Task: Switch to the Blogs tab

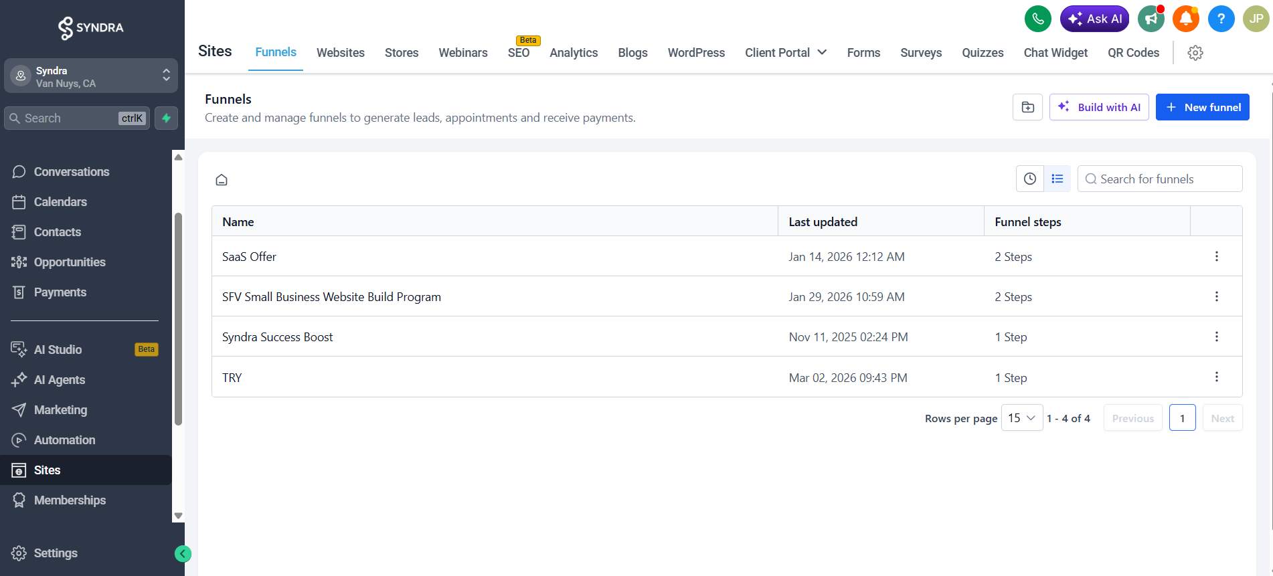Action: (632, 53)
